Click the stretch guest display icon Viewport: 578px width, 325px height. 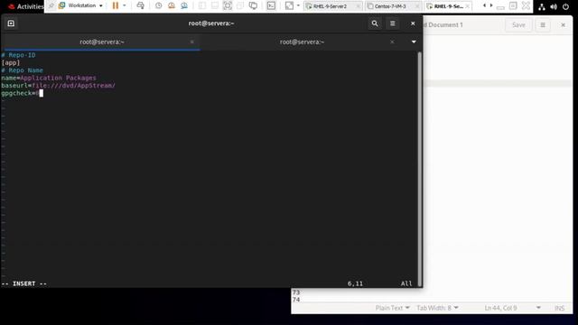[x=289, y=5]
